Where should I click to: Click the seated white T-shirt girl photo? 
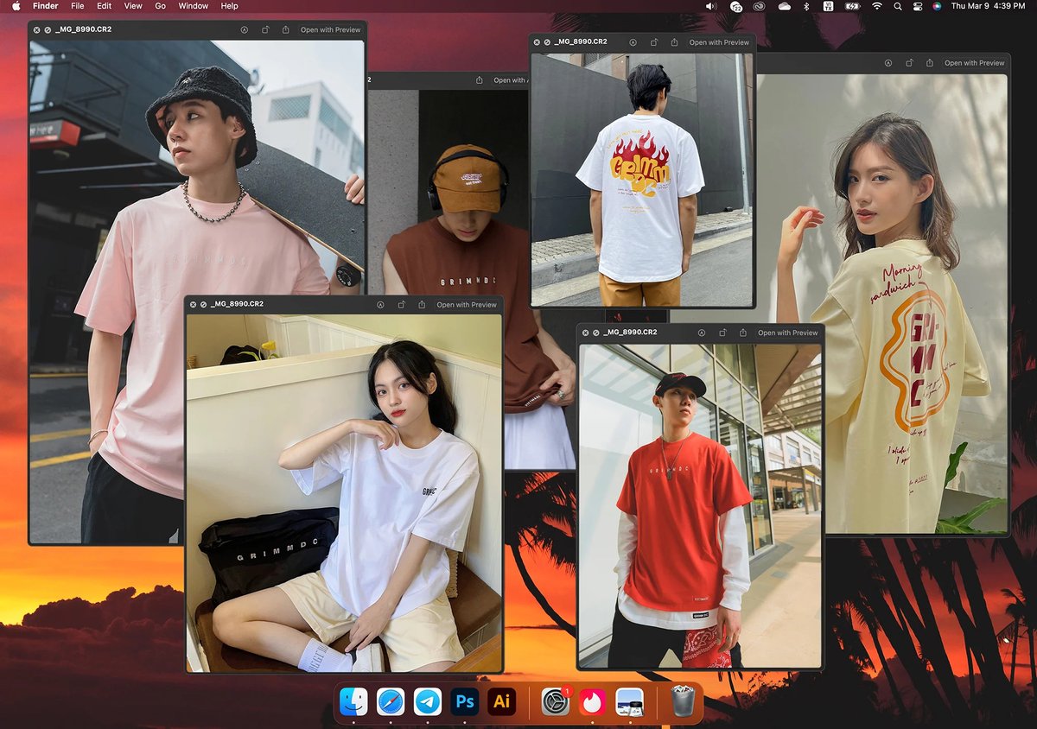344,492
